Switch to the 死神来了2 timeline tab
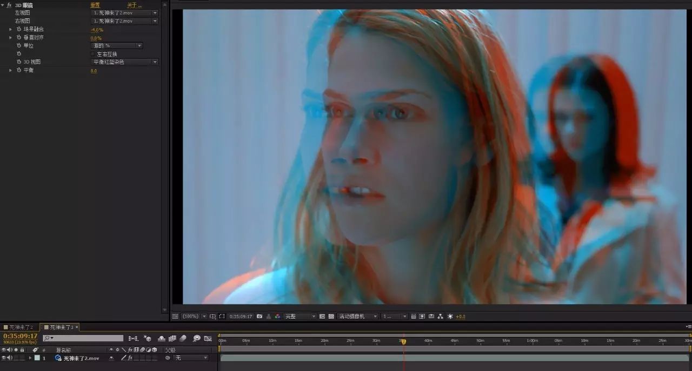692x371 pixels. pyautogui.click(x=18, y=327)
